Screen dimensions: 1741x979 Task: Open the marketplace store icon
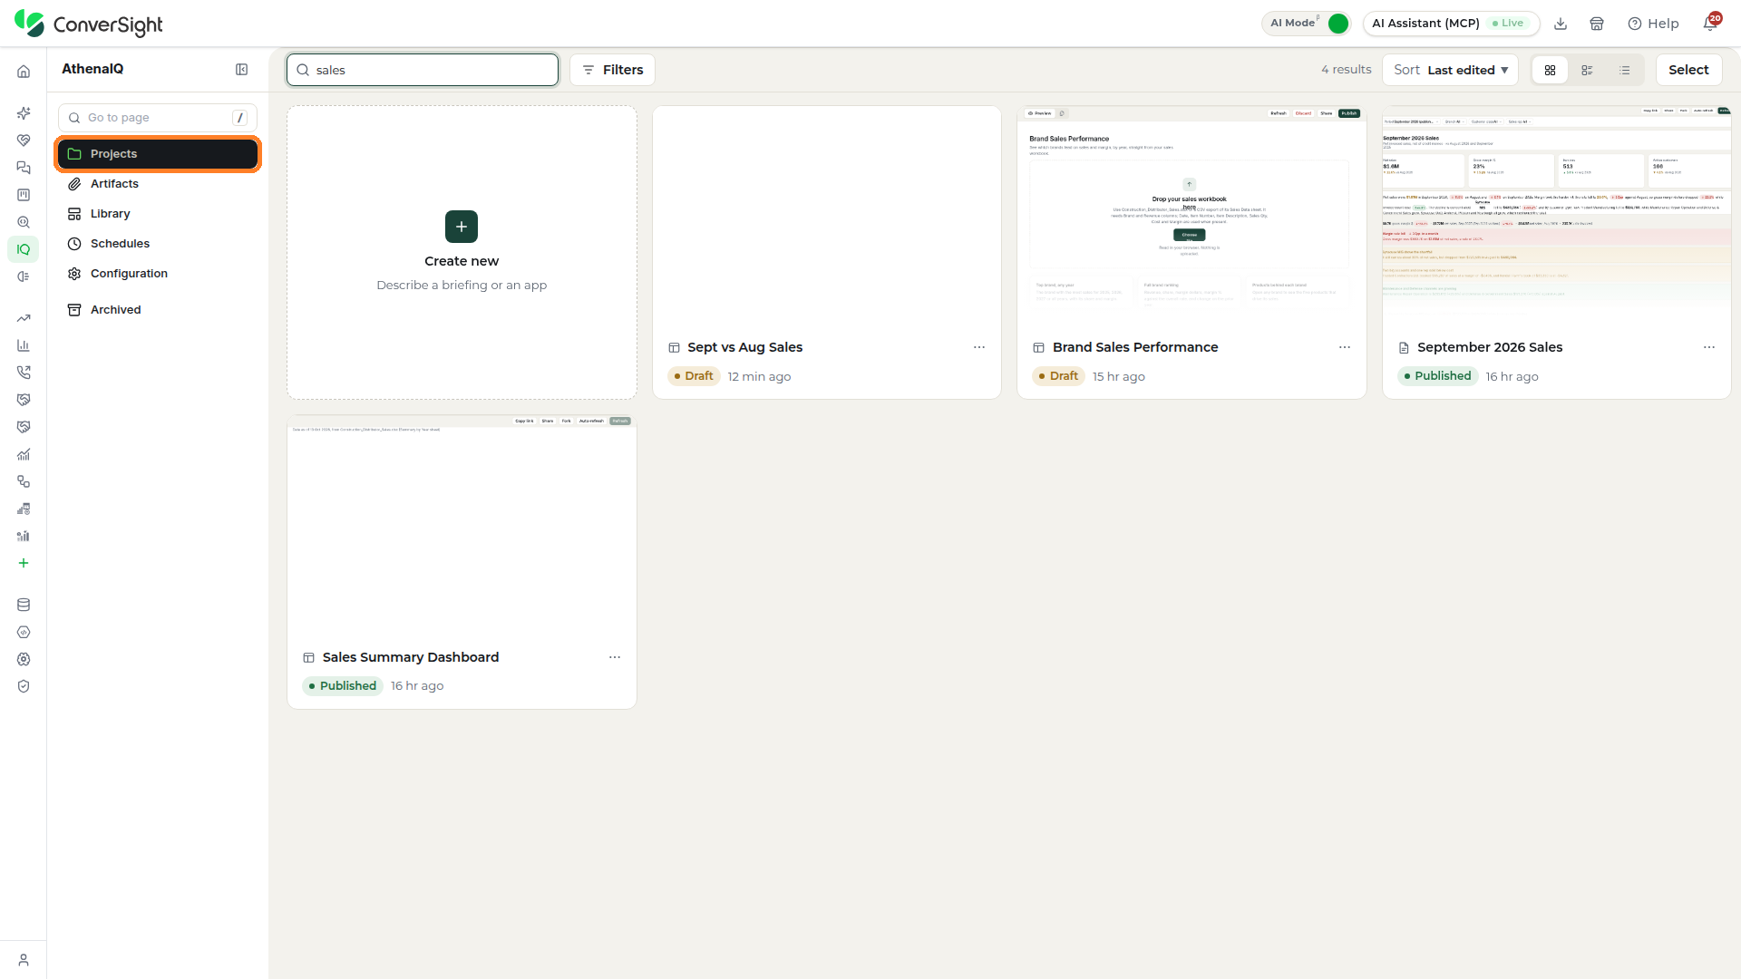(x=1597, y=24)
